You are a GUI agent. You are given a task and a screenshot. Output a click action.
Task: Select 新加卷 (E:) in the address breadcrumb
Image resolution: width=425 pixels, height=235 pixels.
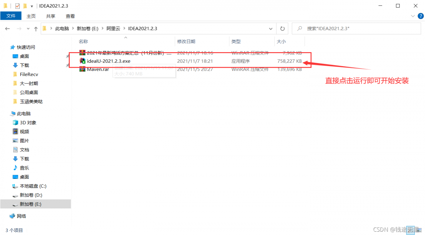pyautogui.click(x=88, y=29)
